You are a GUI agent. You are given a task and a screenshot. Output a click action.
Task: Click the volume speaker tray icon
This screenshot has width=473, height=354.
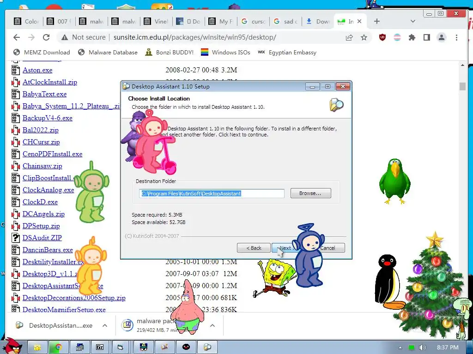(x=422, y=348)
